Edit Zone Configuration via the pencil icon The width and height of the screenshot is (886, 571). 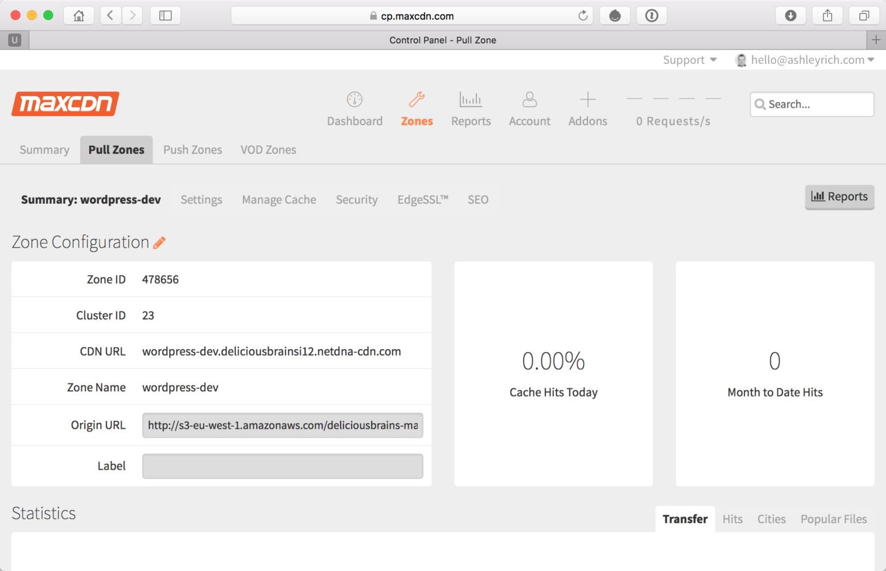159,242
